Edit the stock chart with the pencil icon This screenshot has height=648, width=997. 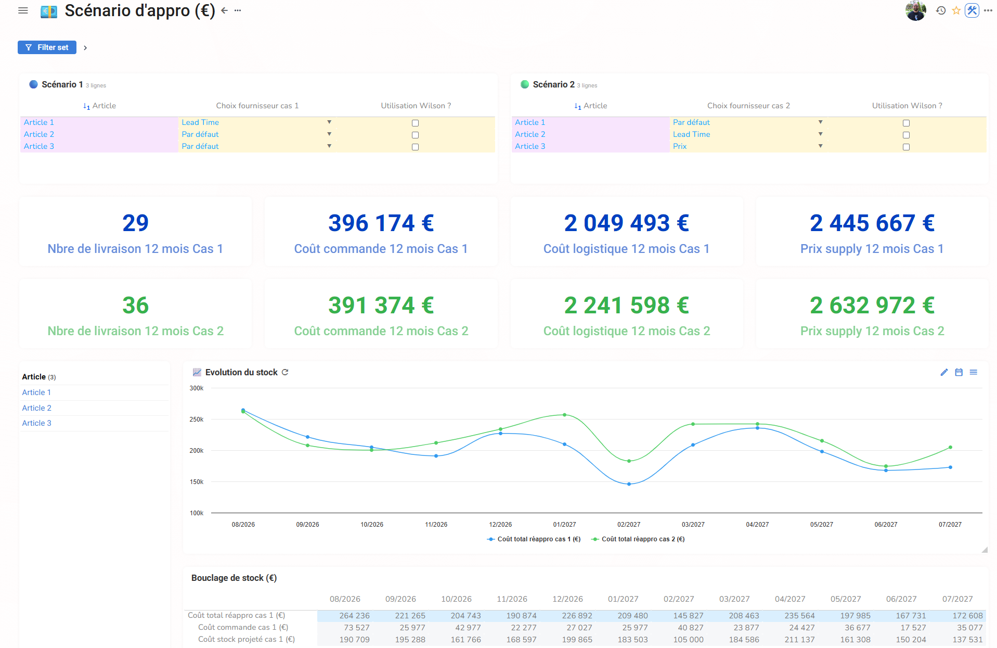point(944,372)
